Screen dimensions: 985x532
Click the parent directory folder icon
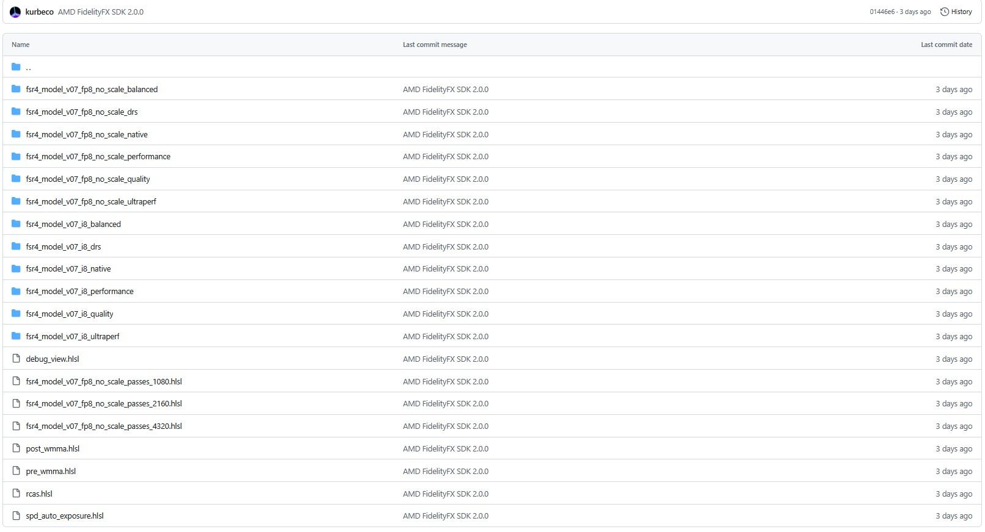(x=16, y=67)
